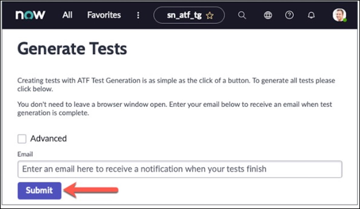Open the All menu

click(x=67, y=15)
